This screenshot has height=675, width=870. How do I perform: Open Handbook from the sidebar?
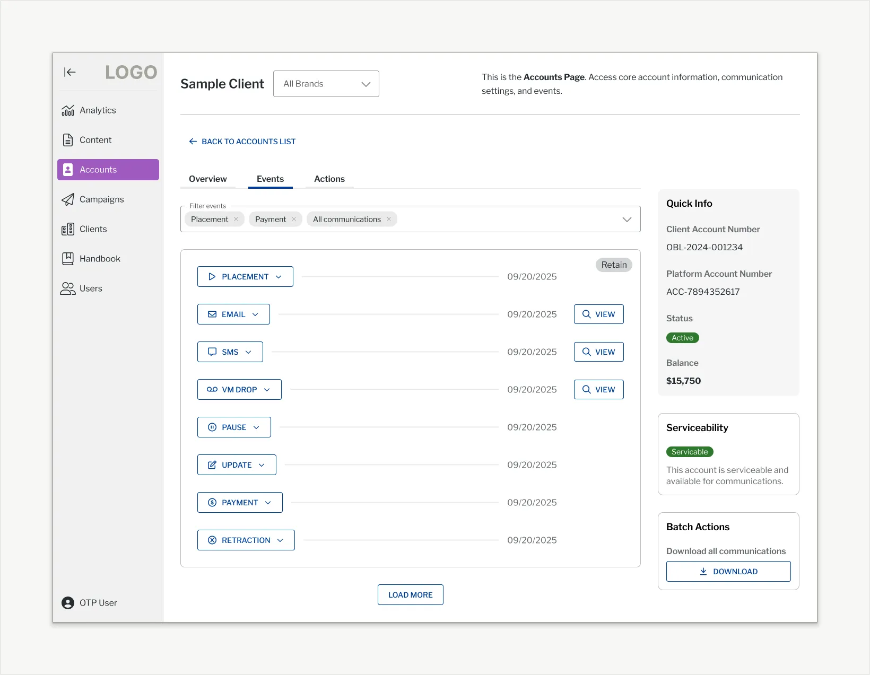click(x=108, y=259)
